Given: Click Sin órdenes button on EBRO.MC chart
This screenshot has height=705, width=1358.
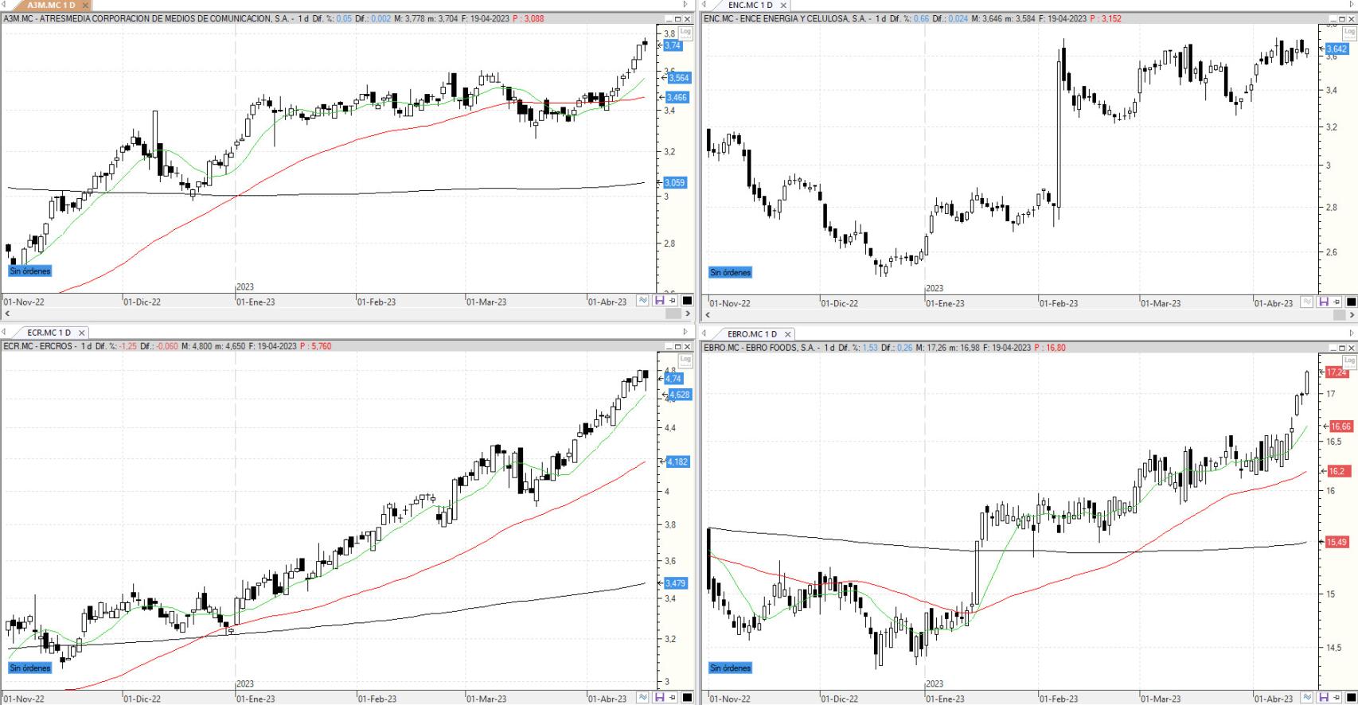Looking at the screenshot, I should tap(730, 668).
